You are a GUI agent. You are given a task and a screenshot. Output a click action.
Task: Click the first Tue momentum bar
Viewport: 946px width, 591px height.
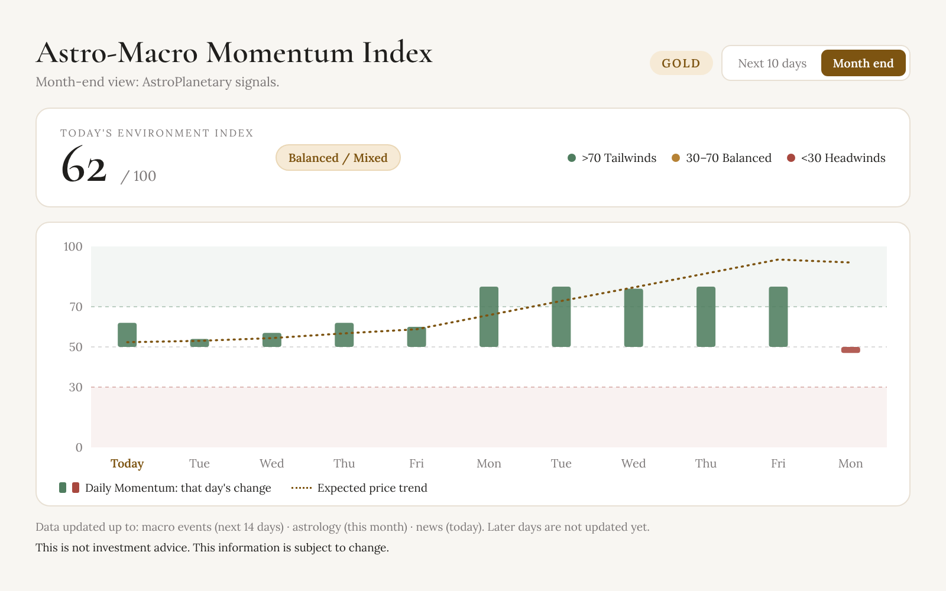199,343
